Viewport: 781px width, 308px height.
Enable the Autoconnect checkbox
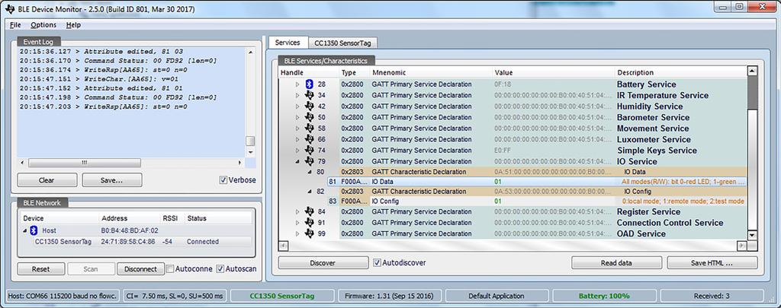[170, 268]
